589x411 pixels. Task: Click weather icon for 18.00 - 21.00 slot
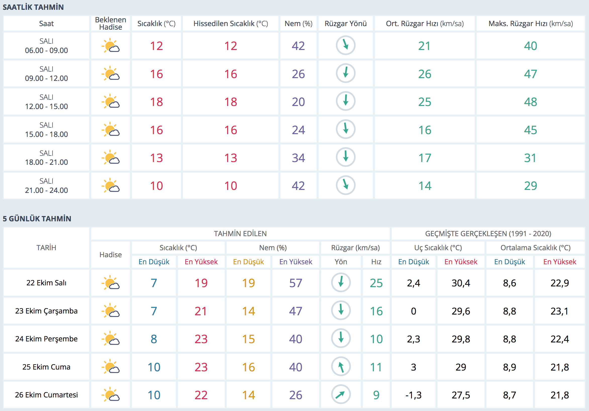coord(111,158)
